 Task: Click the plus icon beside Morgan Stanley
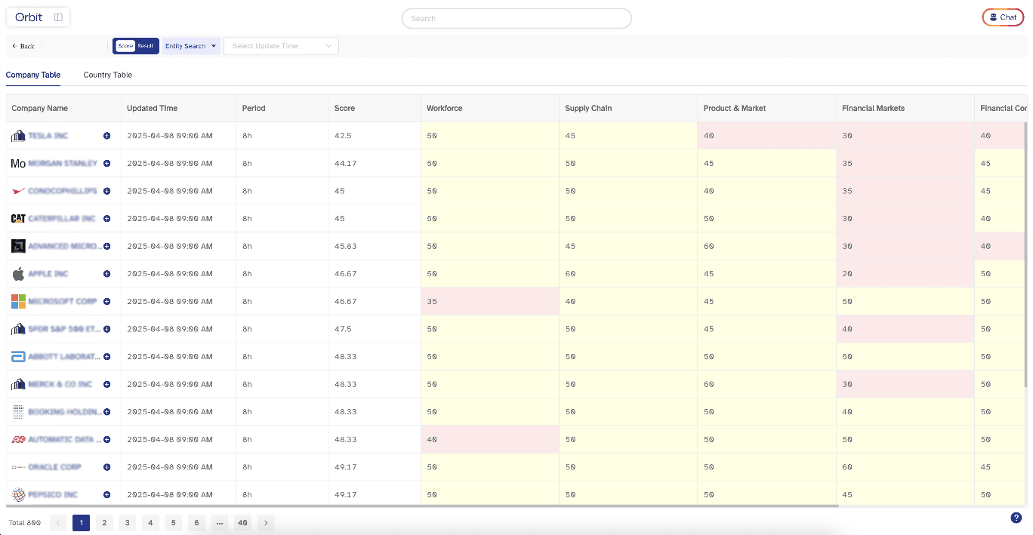click(107, 163)
